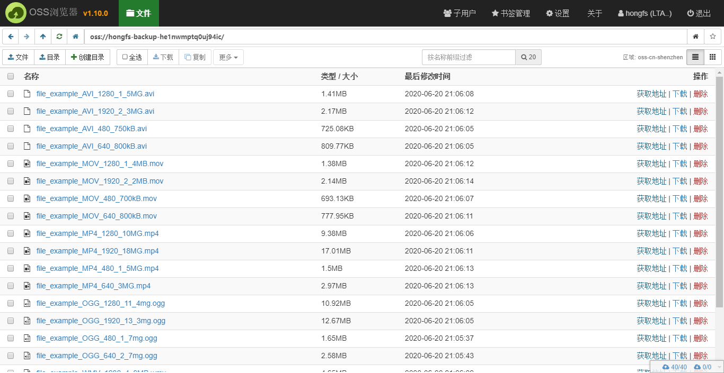The height and width of the screenshot is (373, 724).
Task: Open file_example_MP4_1280_10MG.mp4 link
Action: [x=98, y=233]
